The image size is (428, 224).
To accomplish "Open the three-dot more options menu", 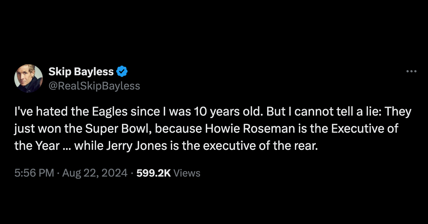I will [411, 71].
